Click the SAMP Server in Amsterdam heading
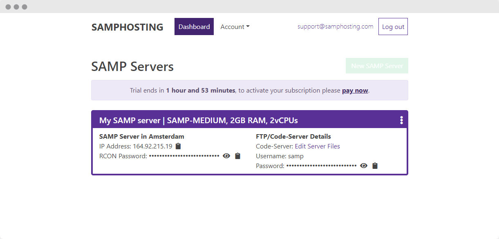This screenshot has height=239, width=499. pos(142,136)
